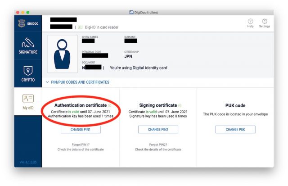Open Settings gear icon
The image size is (288, 186).
[x=265, y=21]
